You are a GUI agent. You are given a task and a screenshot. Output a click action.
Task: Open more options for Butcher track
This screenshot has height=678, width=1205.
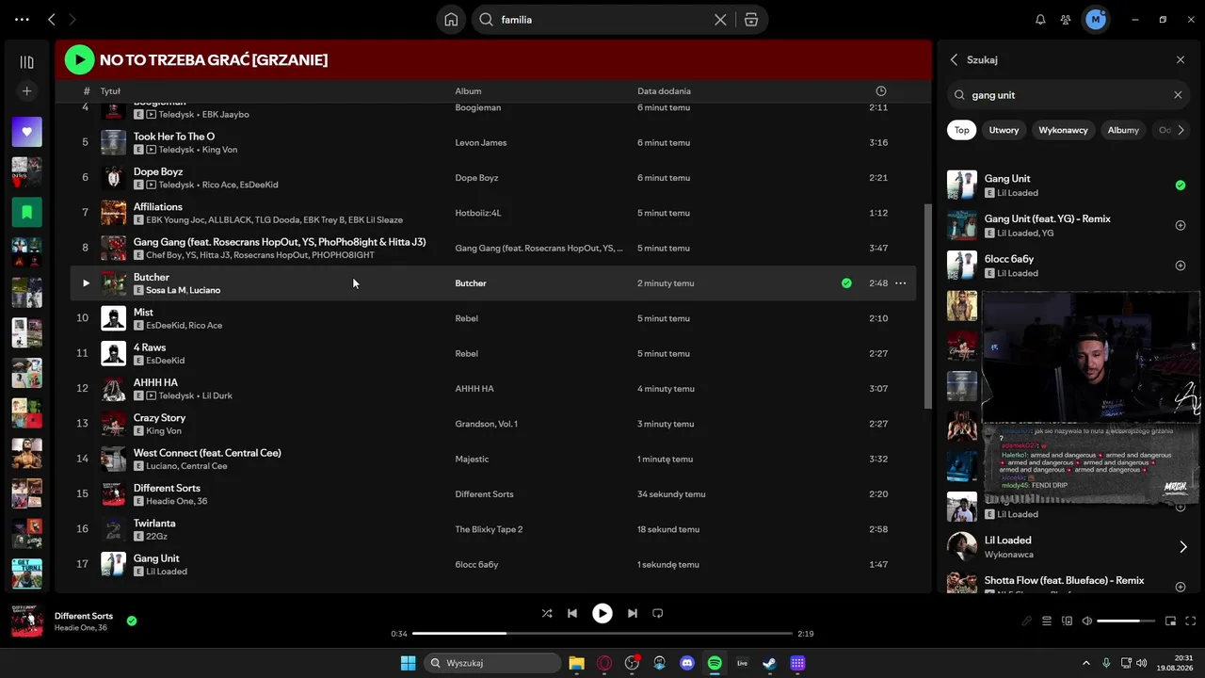[901, 283]
